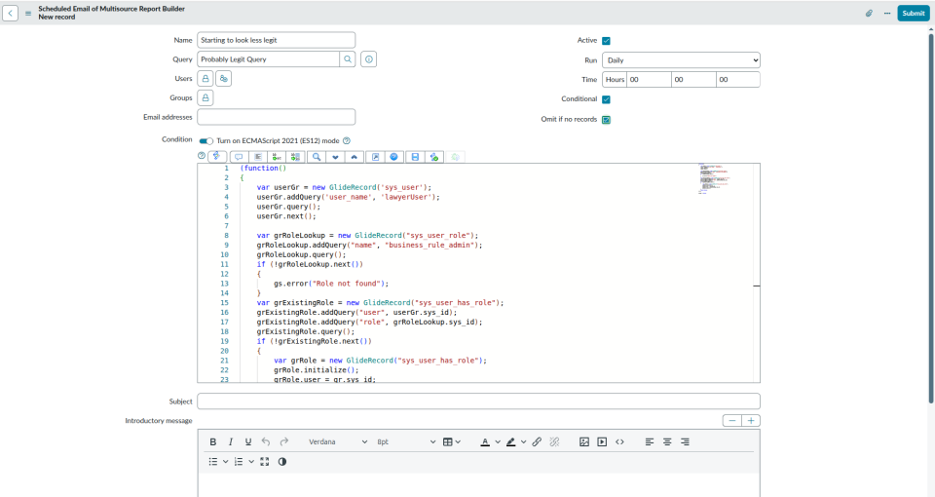Save the script using disk icon
935x497 pixels.
tap(415, 156)
